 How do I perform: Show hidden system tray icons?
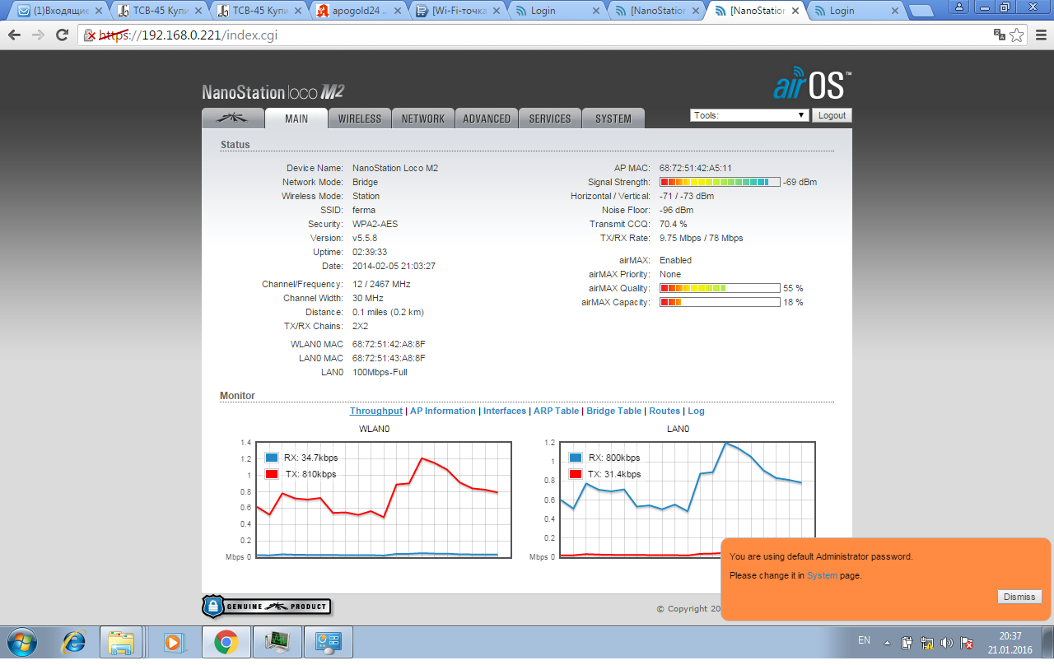[887, 642]
